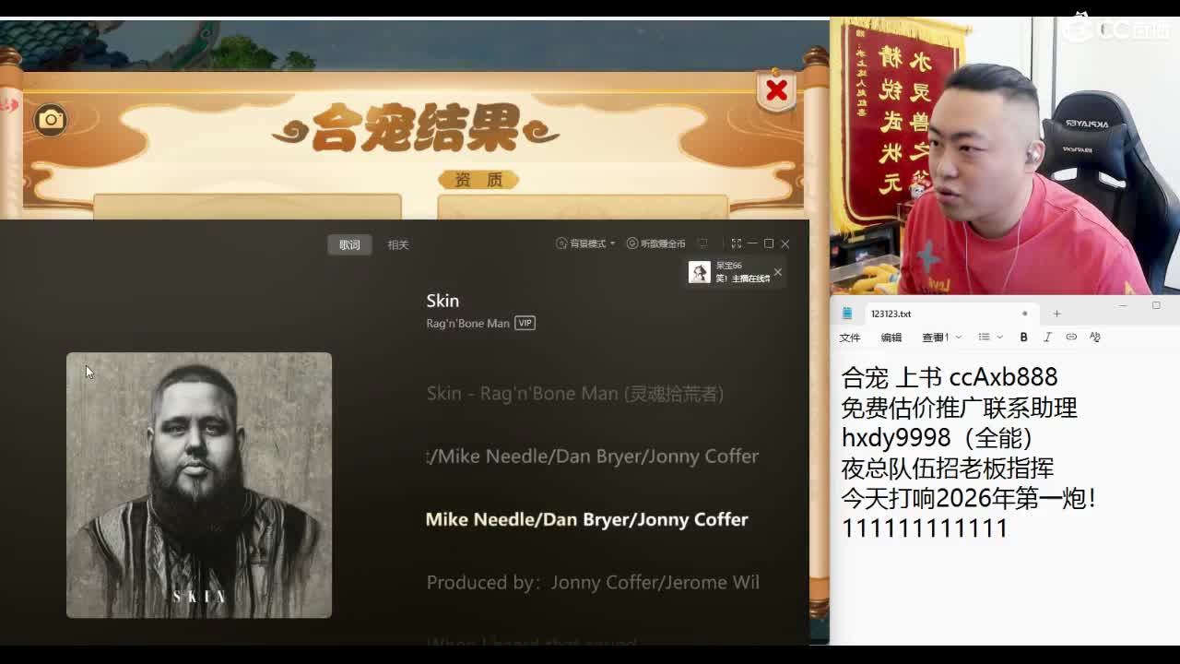Viewport: 1180px width, 664px height.
Task: Toggle italic formatting
Action: pos(1046,337)
